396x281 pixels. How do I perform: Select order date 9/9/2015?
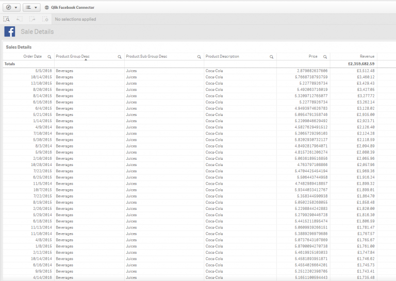click(x=43, y=271)
